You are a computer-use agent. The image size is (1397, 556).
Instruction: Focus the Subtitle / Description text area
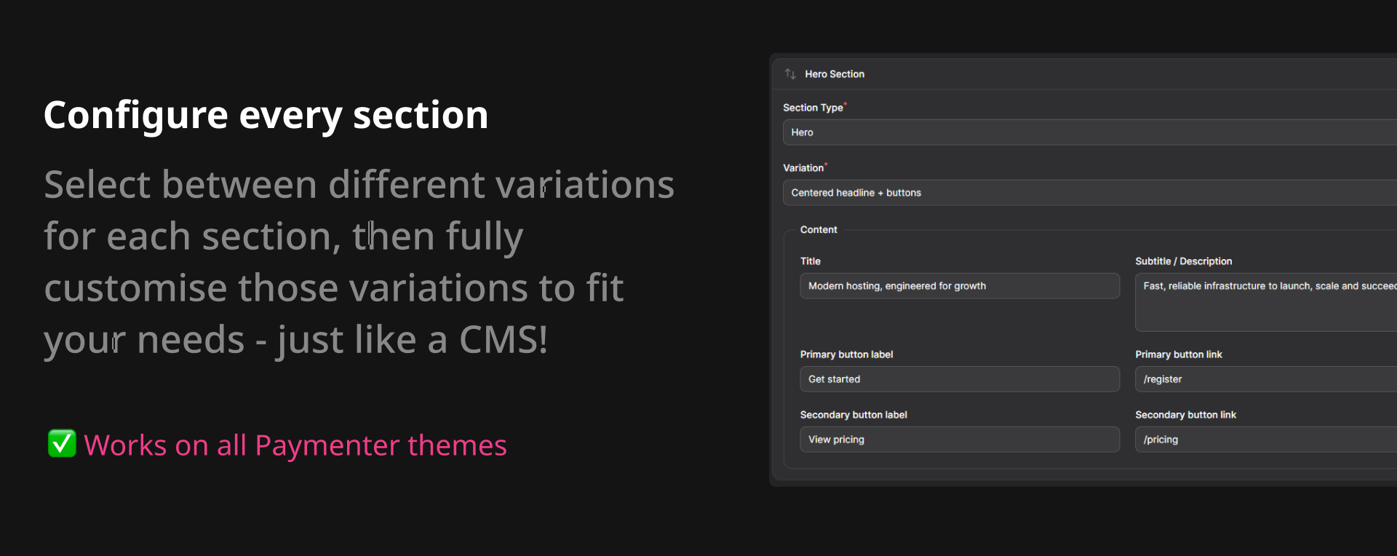coord(1265,302)
